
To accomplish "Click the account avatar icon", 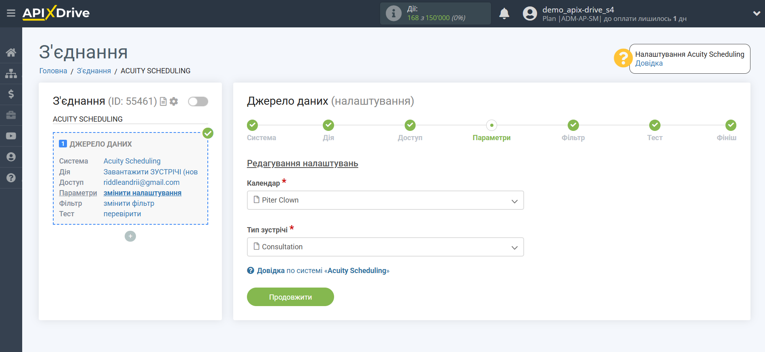I will [x=530, y=13].
